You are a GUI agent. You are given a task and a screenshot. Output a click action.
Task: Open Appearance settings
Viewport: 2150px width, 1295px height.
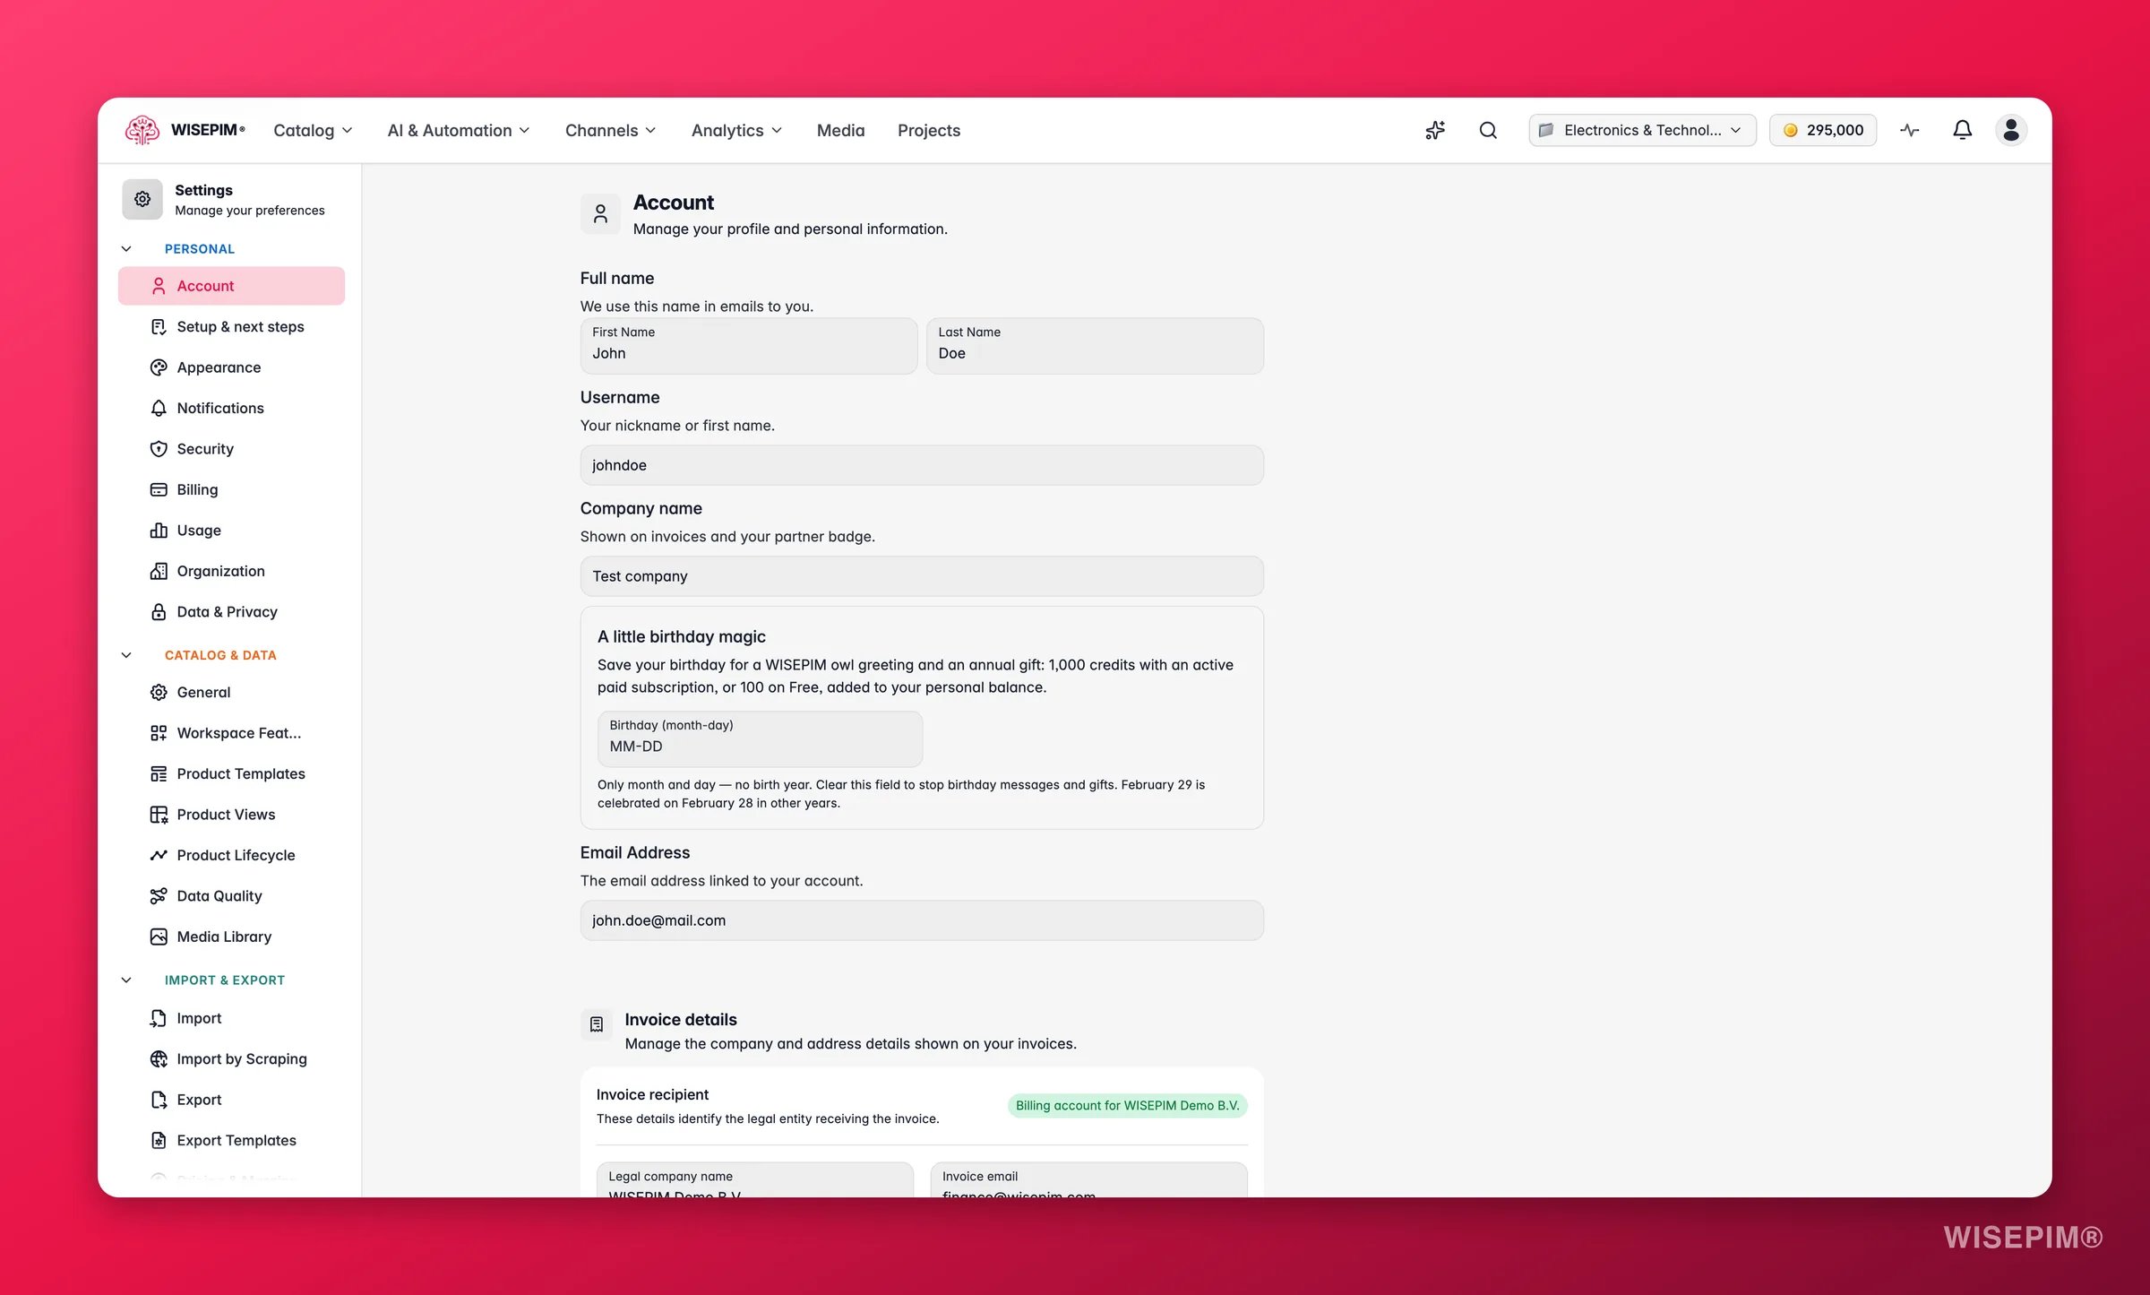click(x=231, y=367)
